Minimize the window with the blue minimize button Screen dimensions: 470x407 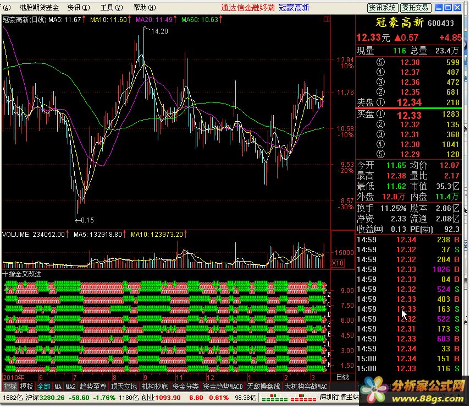coord(439,8)
